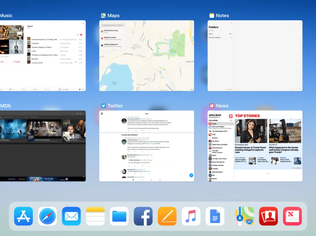This screenshot has width=316, height=236.
Task: Select the Elements track in Music card
Action: (x=55, y=59)
